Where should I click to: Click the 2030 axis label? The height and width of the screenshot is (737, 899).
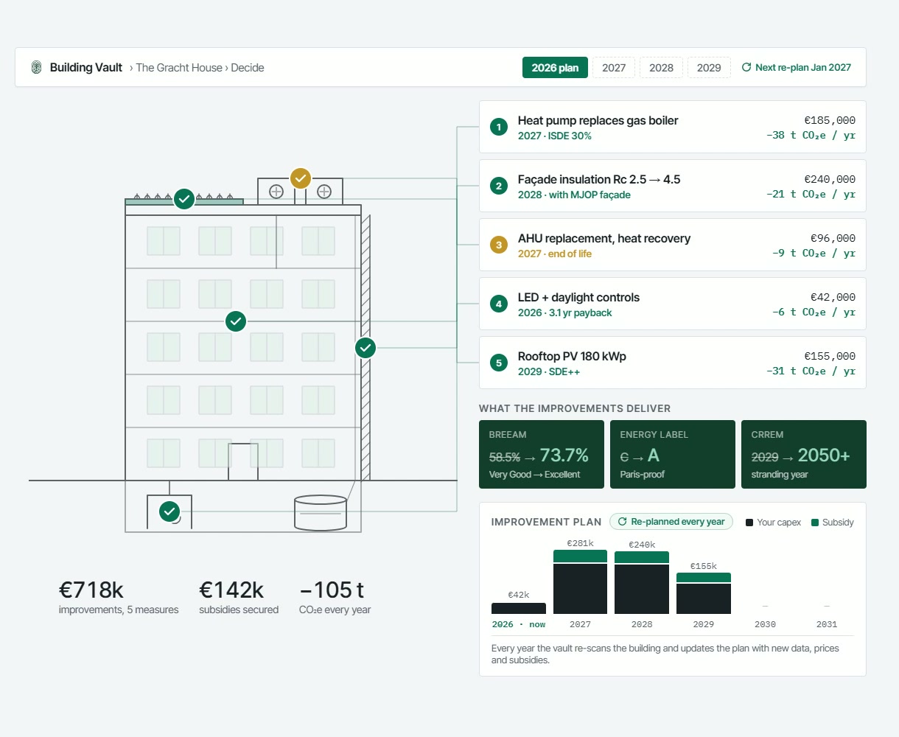[765, 624]
